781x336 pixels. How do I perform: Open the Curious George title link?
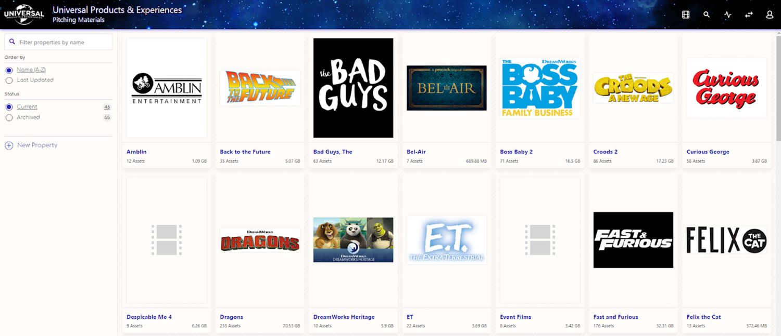click(x=708, y=152)
